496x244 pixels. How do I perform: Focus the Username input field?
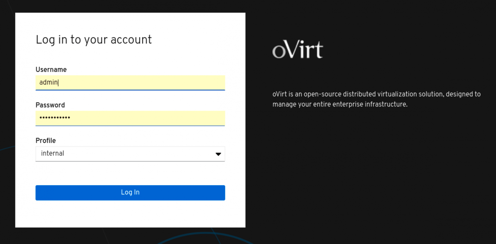coord(130,83)
